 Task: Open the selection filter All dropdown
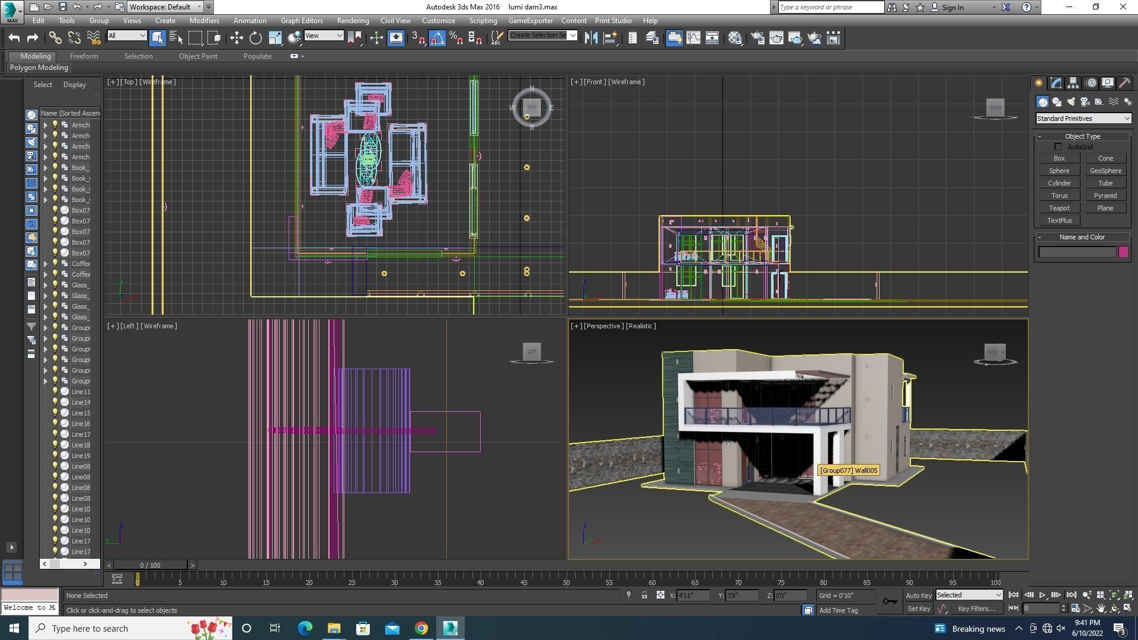tap(127, 36)
